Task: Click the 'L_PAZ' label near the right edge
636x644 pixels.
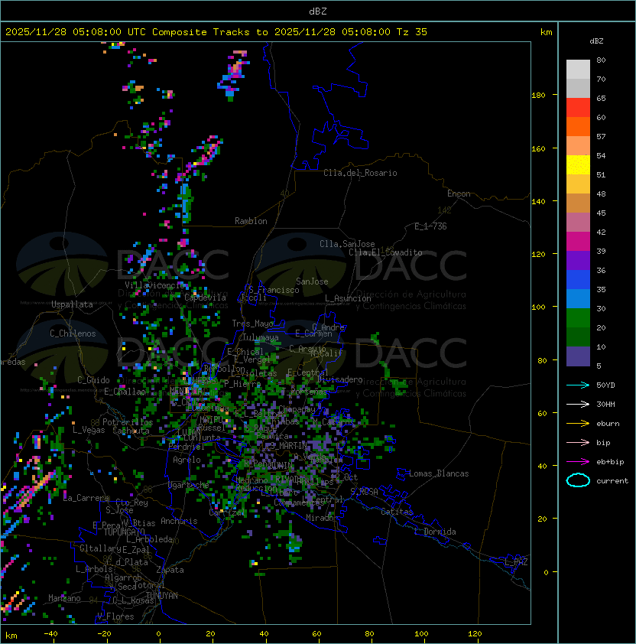Action: [x=516, y=562]
